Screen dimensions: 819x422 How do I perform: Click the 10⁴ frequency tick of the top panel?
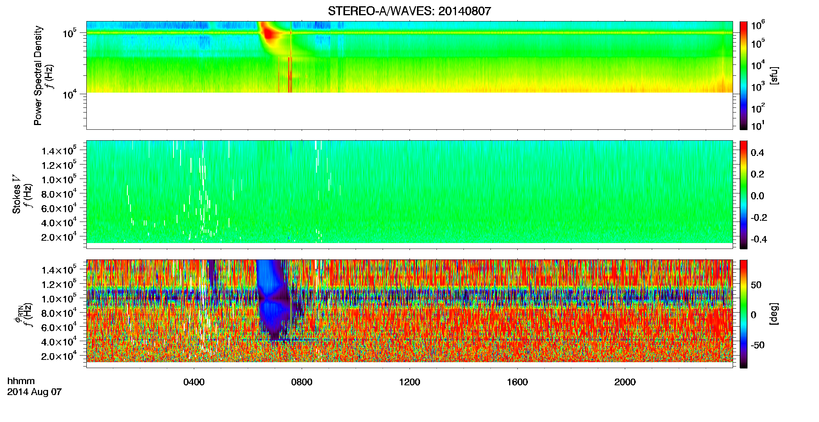(x=70, y=95)
